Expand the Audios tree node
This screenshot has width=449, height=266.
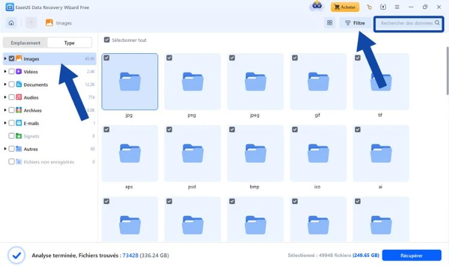(5, 97)
